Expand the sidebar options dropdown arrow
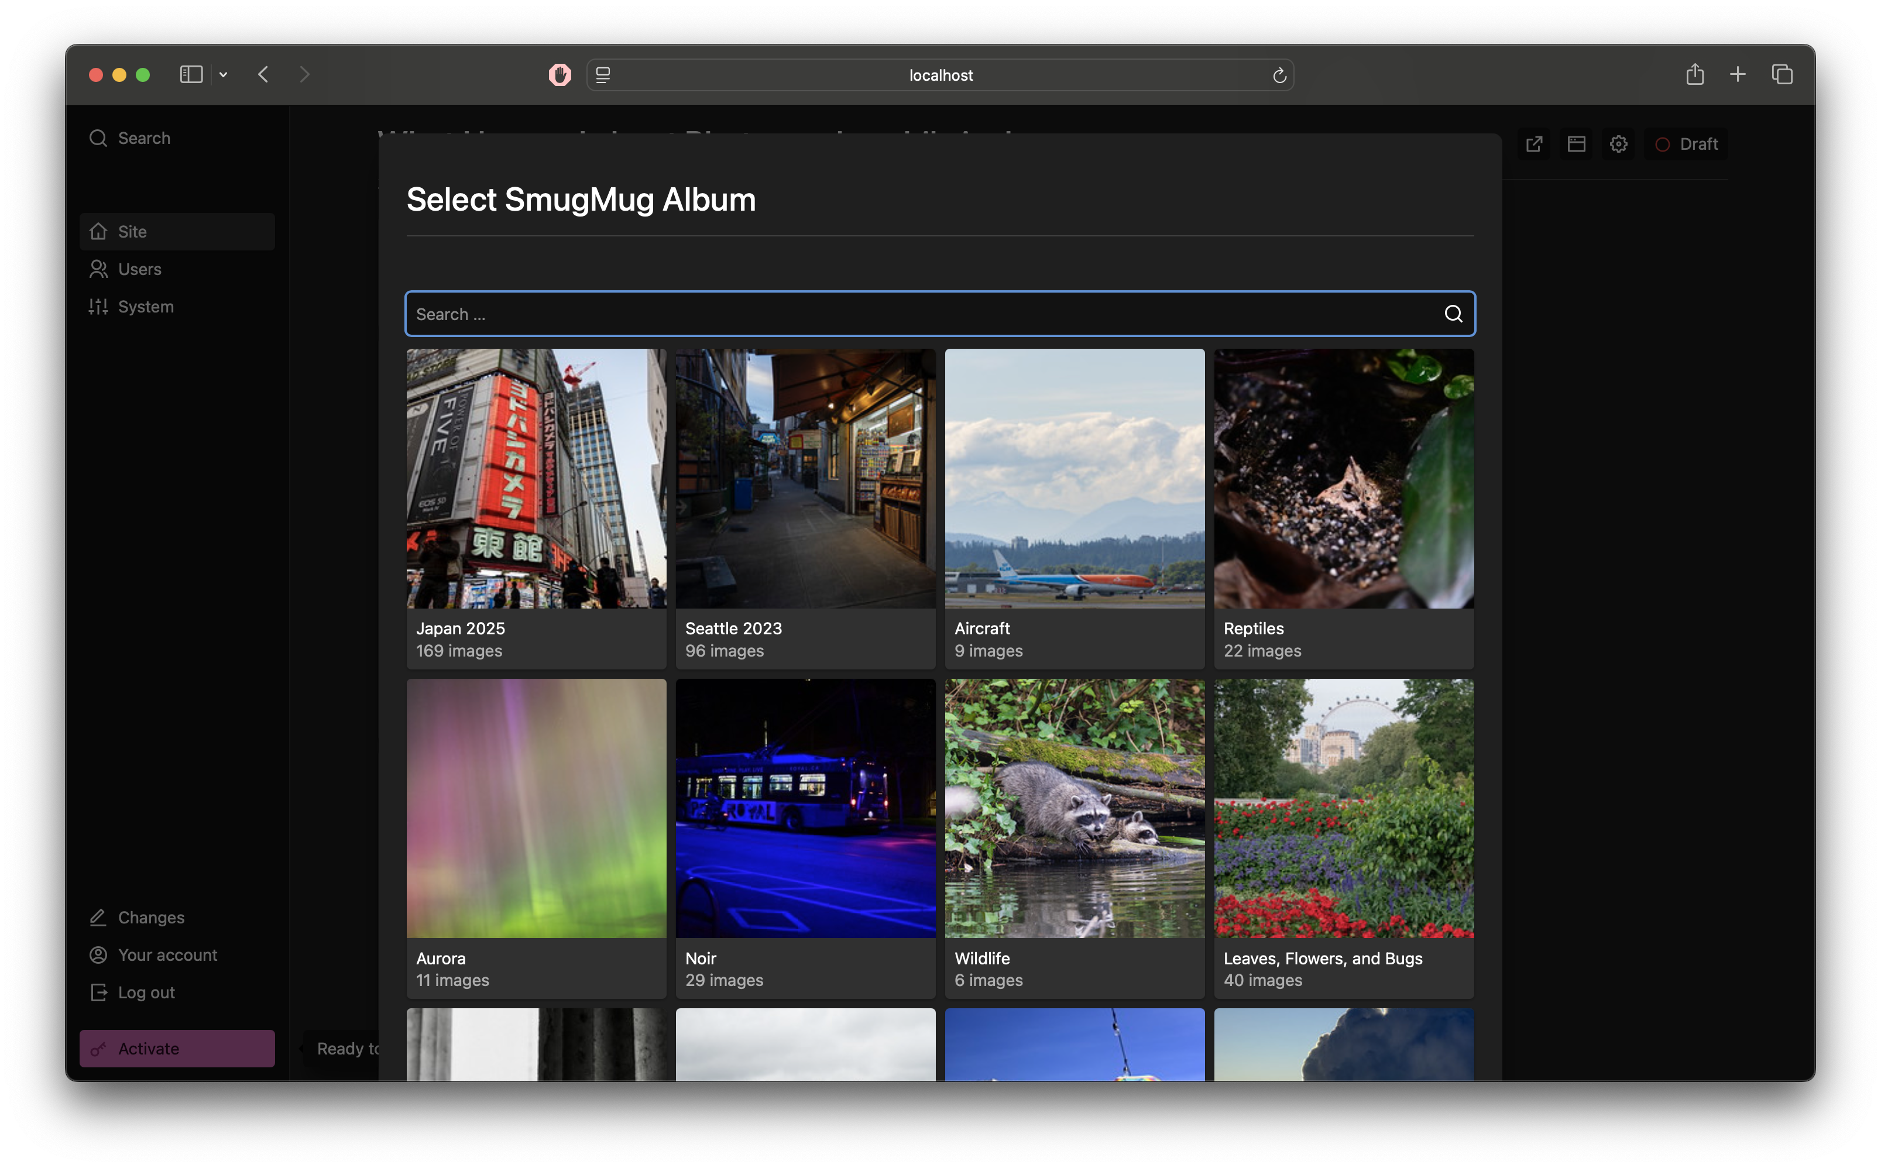The image size is (1881, 1168). pyautogui.click(x=223, y=75)
